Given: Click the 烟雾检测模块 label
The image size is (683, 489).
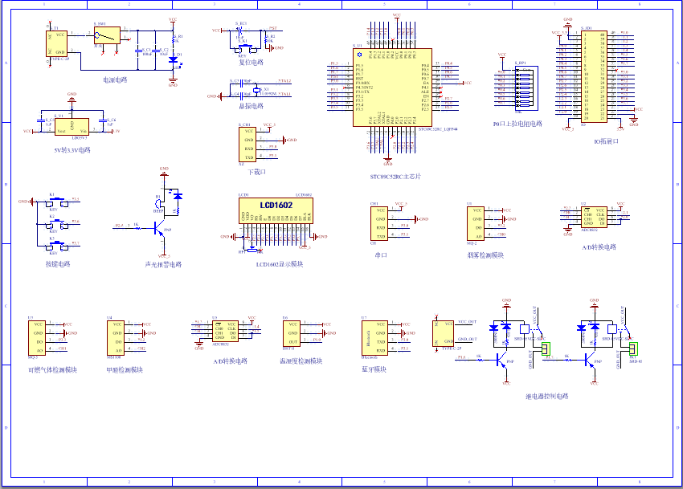Looking at the screenshot, I should tap(485, 255).
